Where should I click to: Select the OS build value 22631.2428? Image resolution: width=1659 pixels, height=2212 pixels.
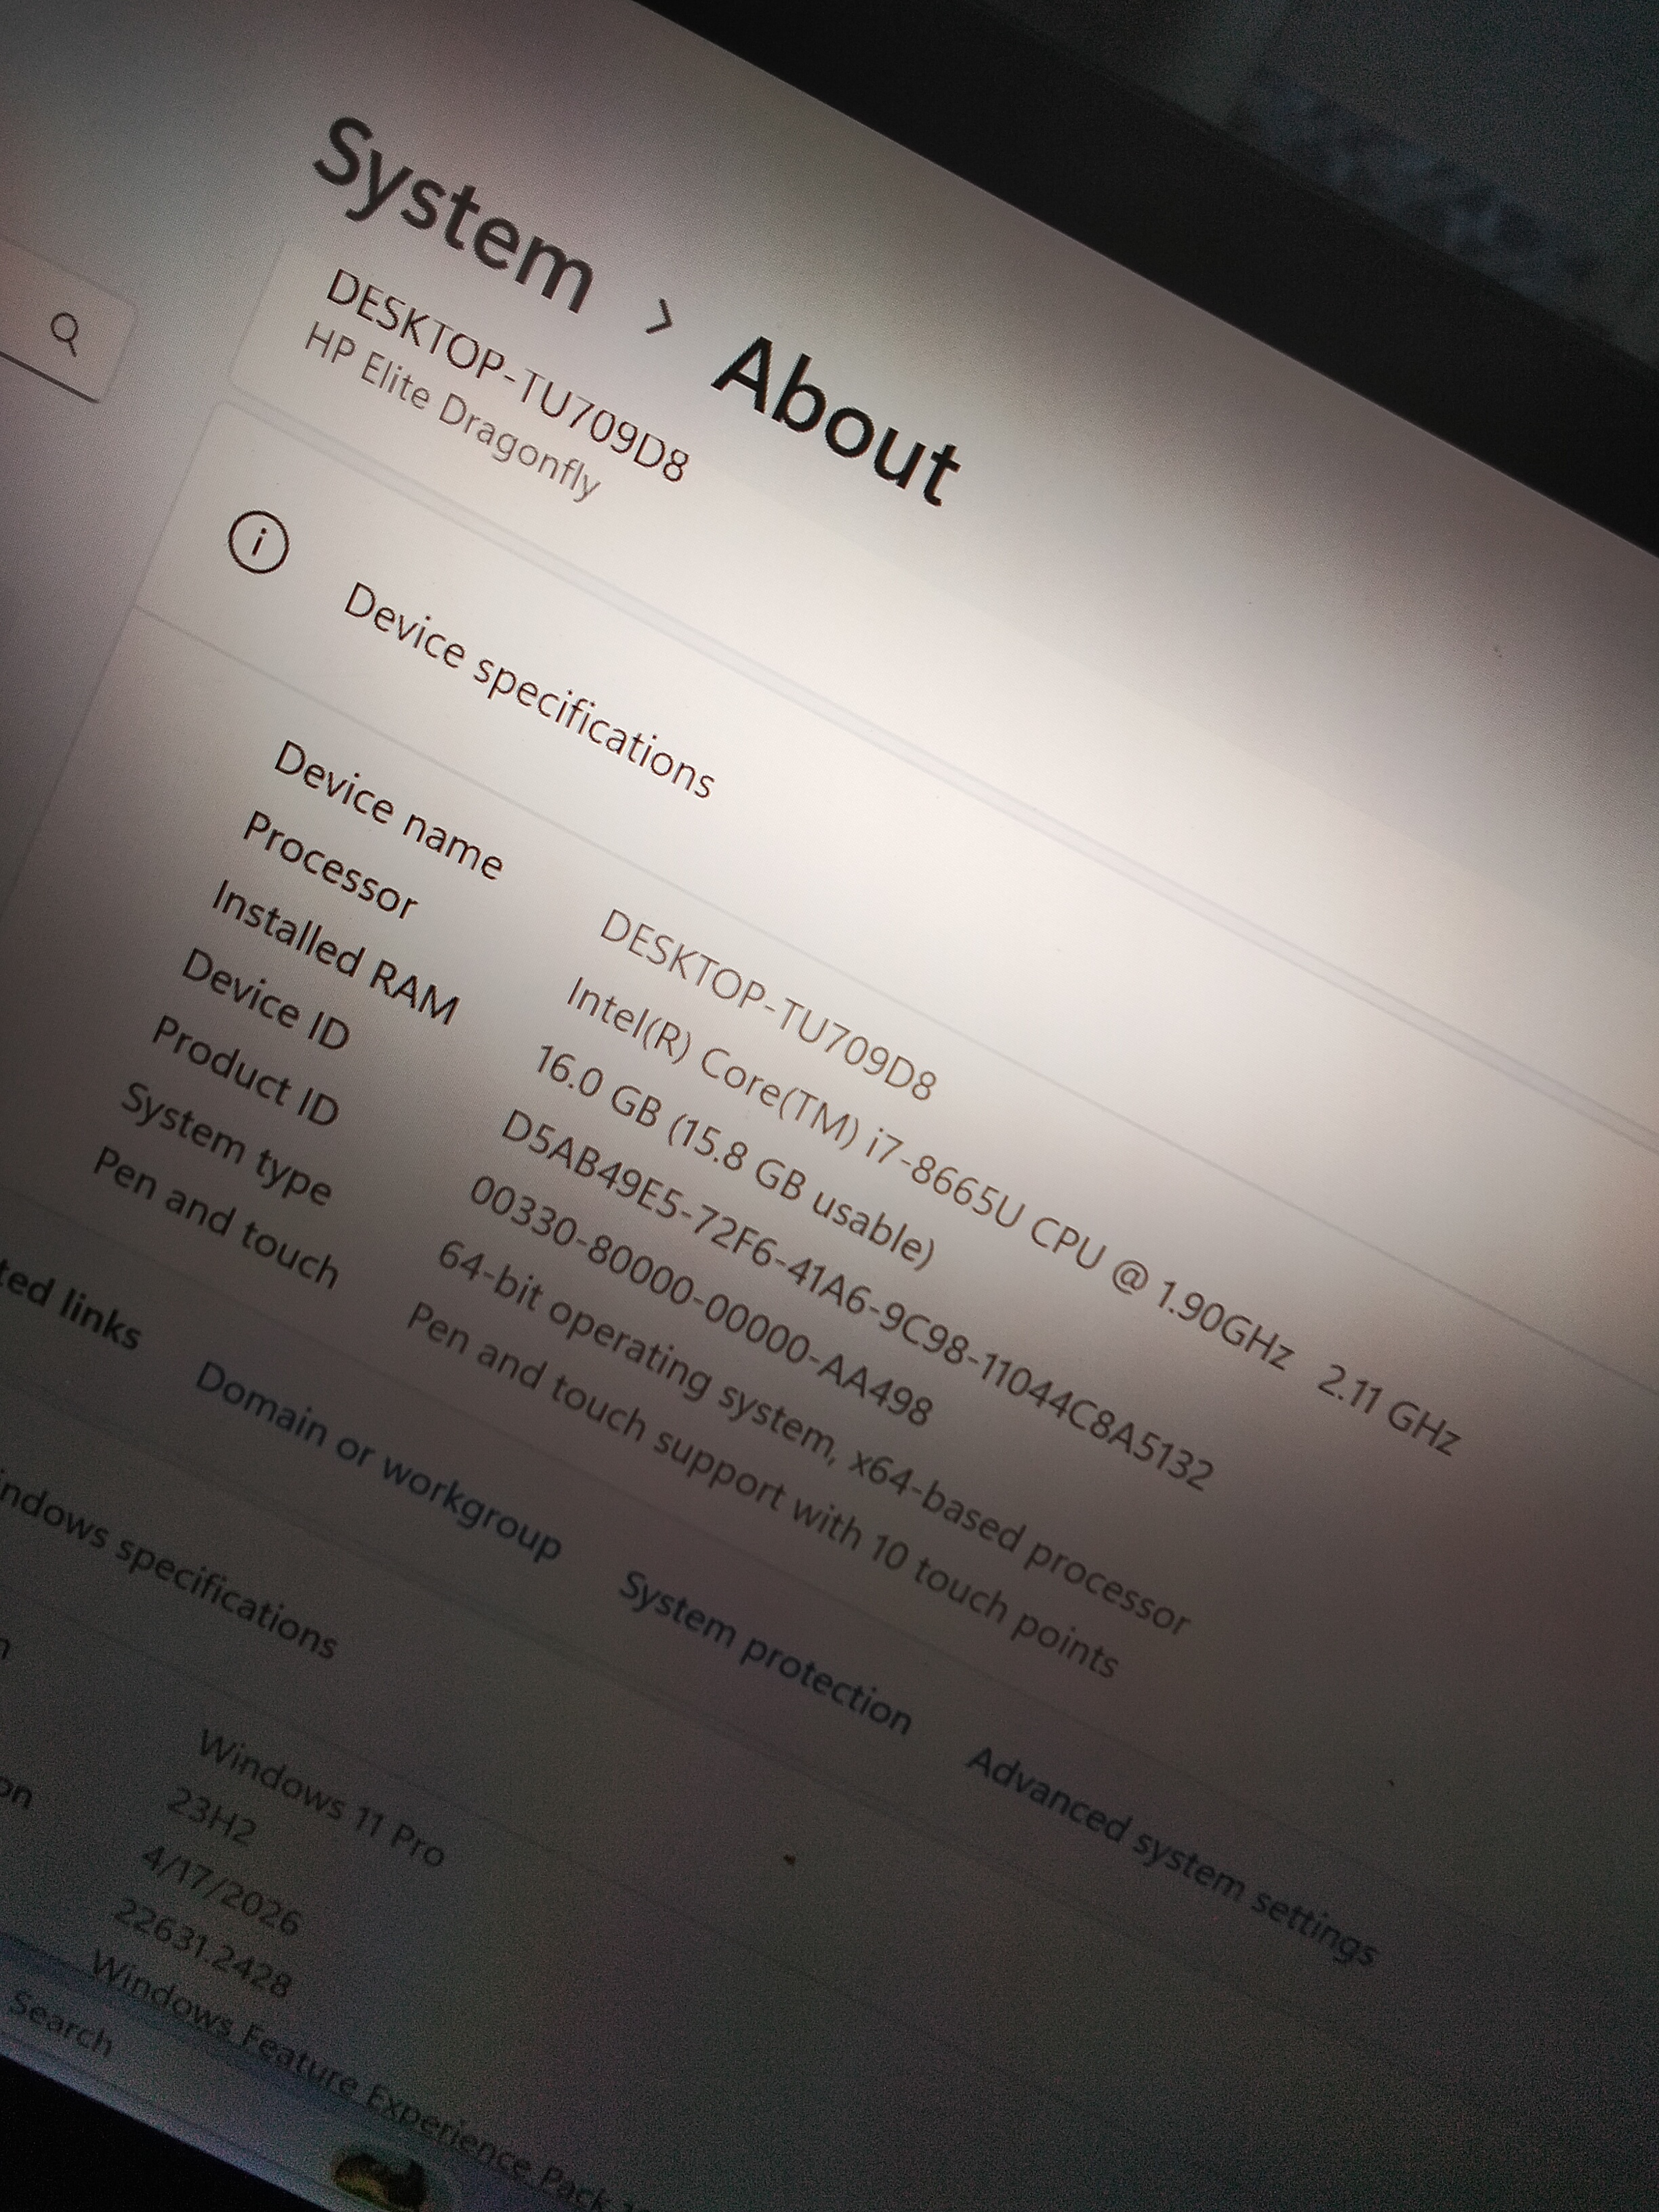tap(203, 1949)
